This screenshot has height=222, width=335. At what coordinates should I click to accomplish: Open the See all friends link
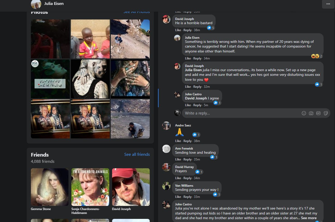(137, 154)
